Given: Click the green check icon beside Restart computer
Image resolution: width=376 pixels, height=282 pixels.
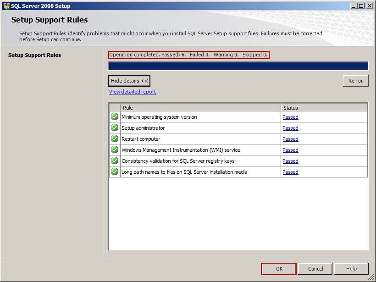Looking at the screenshot, I should click(x=115, y=139).
